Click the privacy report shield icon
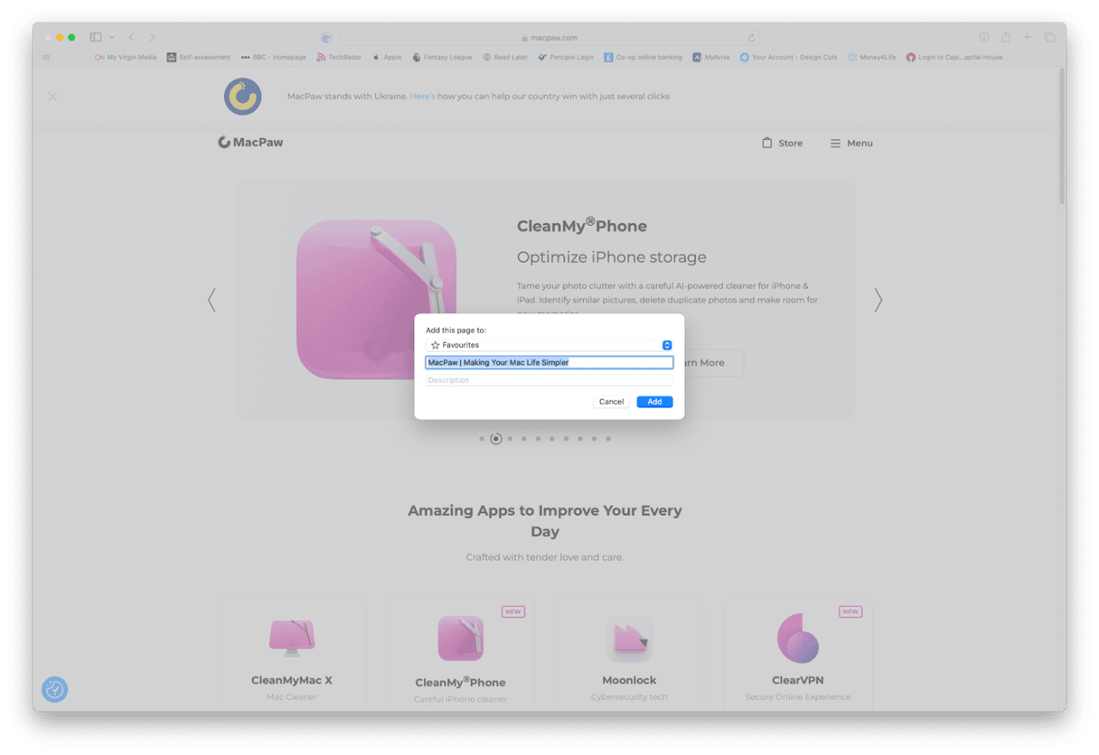Image resolution: width=1099 pixels, height=755 pixels. pyautogui.click(x=326, y=38)
